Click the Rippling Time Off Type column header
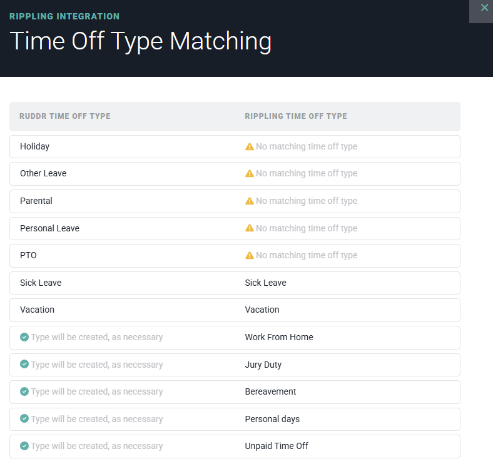The height and width of the screenshot is (469, 493). pyautogui.click(x=296, y=116)
